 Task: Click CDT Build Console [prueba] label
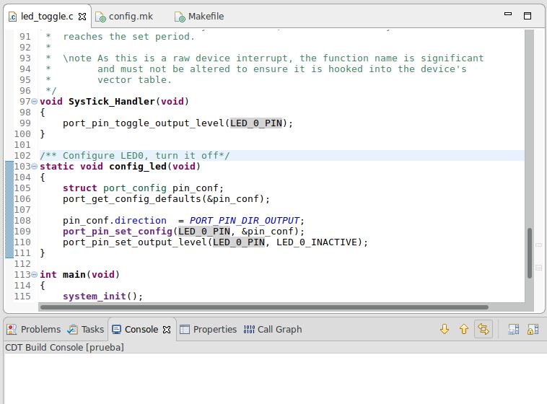64,348
